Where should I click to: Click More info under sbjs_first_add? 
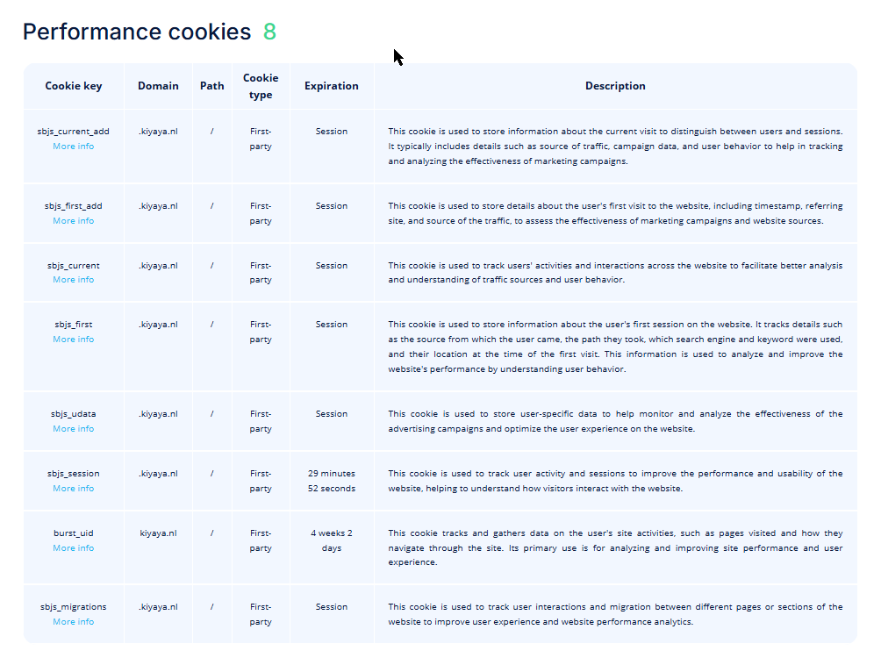click(73, 221)
